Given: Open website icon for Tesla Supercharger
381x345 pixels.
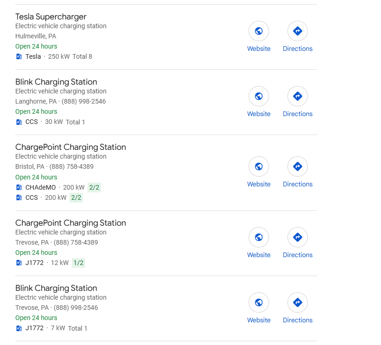Looking at the screenshot, I should tap(258, 31).
